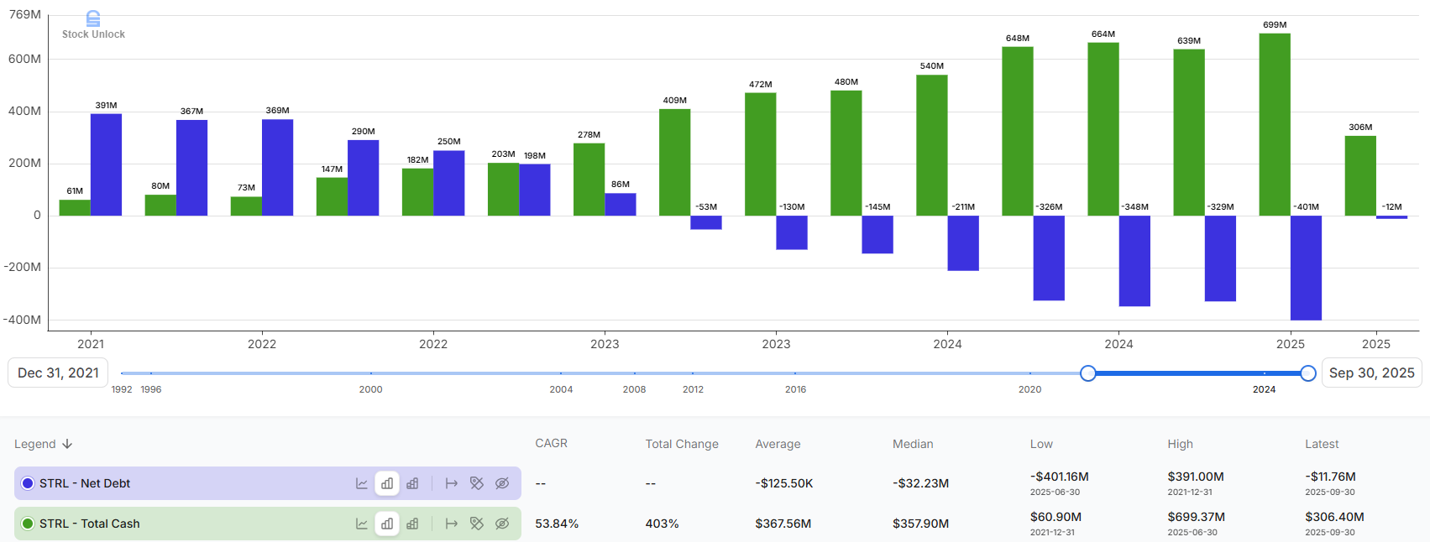Click the green 306M Total Cash bar
1430x542 pixels.
[x=1360, y=175]
